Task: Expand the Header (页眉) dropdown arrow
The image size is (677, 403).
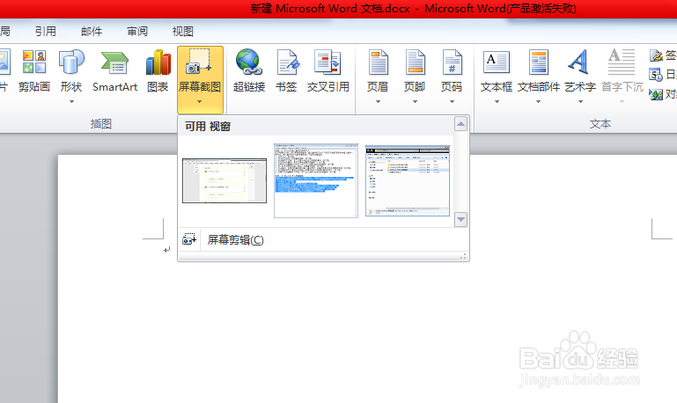Action: 378,102
